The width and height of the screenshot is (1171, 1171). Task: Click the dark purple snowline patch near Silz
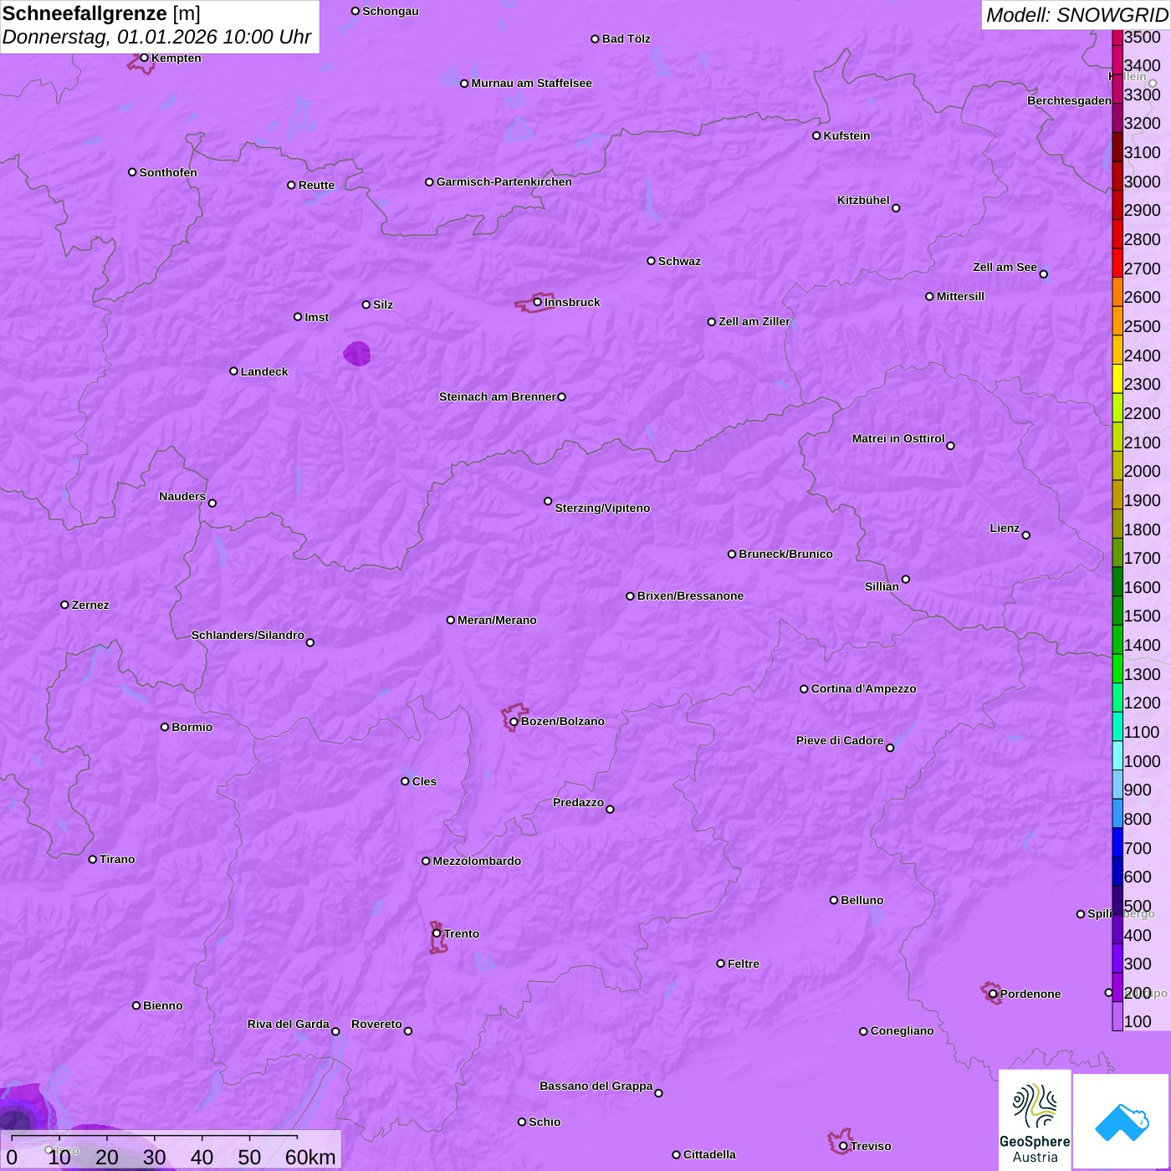357,354
